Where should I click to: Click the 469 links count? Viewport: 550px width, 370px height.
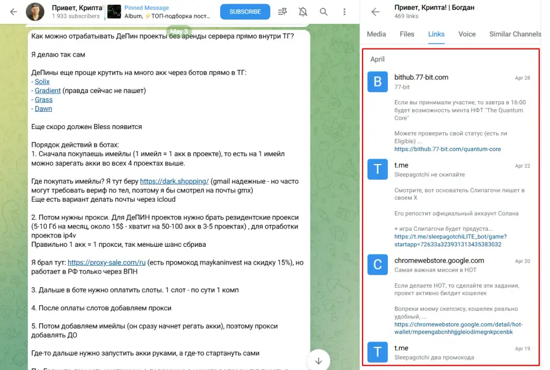pos(406,16)
